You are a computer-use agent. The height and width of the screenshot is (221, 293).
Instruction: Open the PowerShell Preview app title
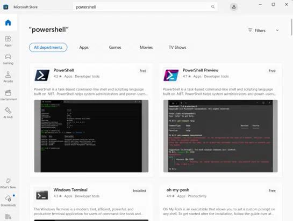(201, 70)
